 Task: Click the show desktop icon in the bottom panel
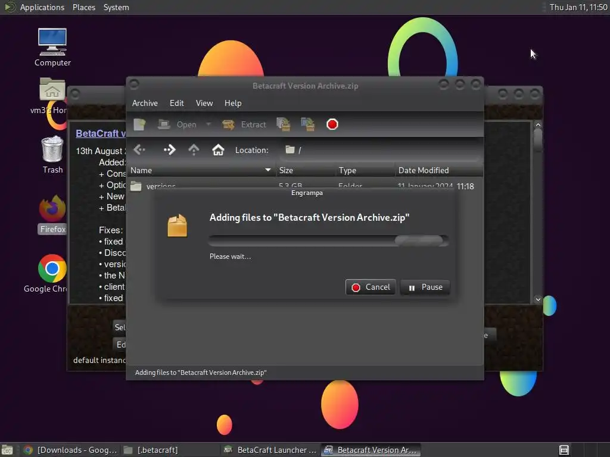click(7, 450)
